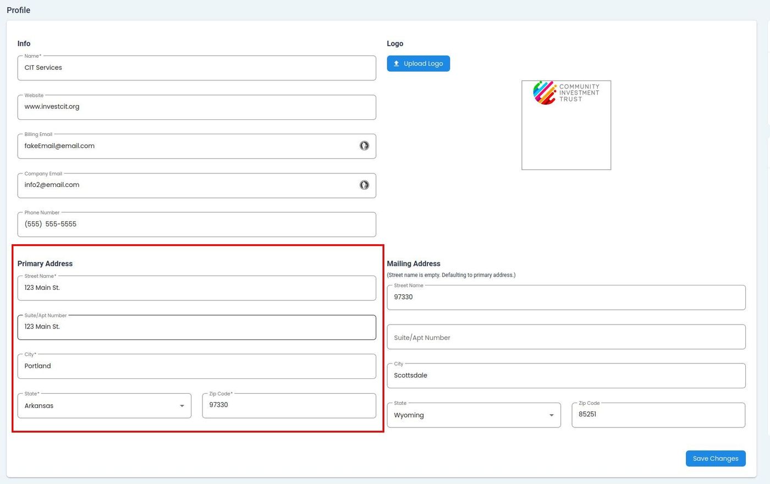Click into the Company Email field

(x=187, y=185)
